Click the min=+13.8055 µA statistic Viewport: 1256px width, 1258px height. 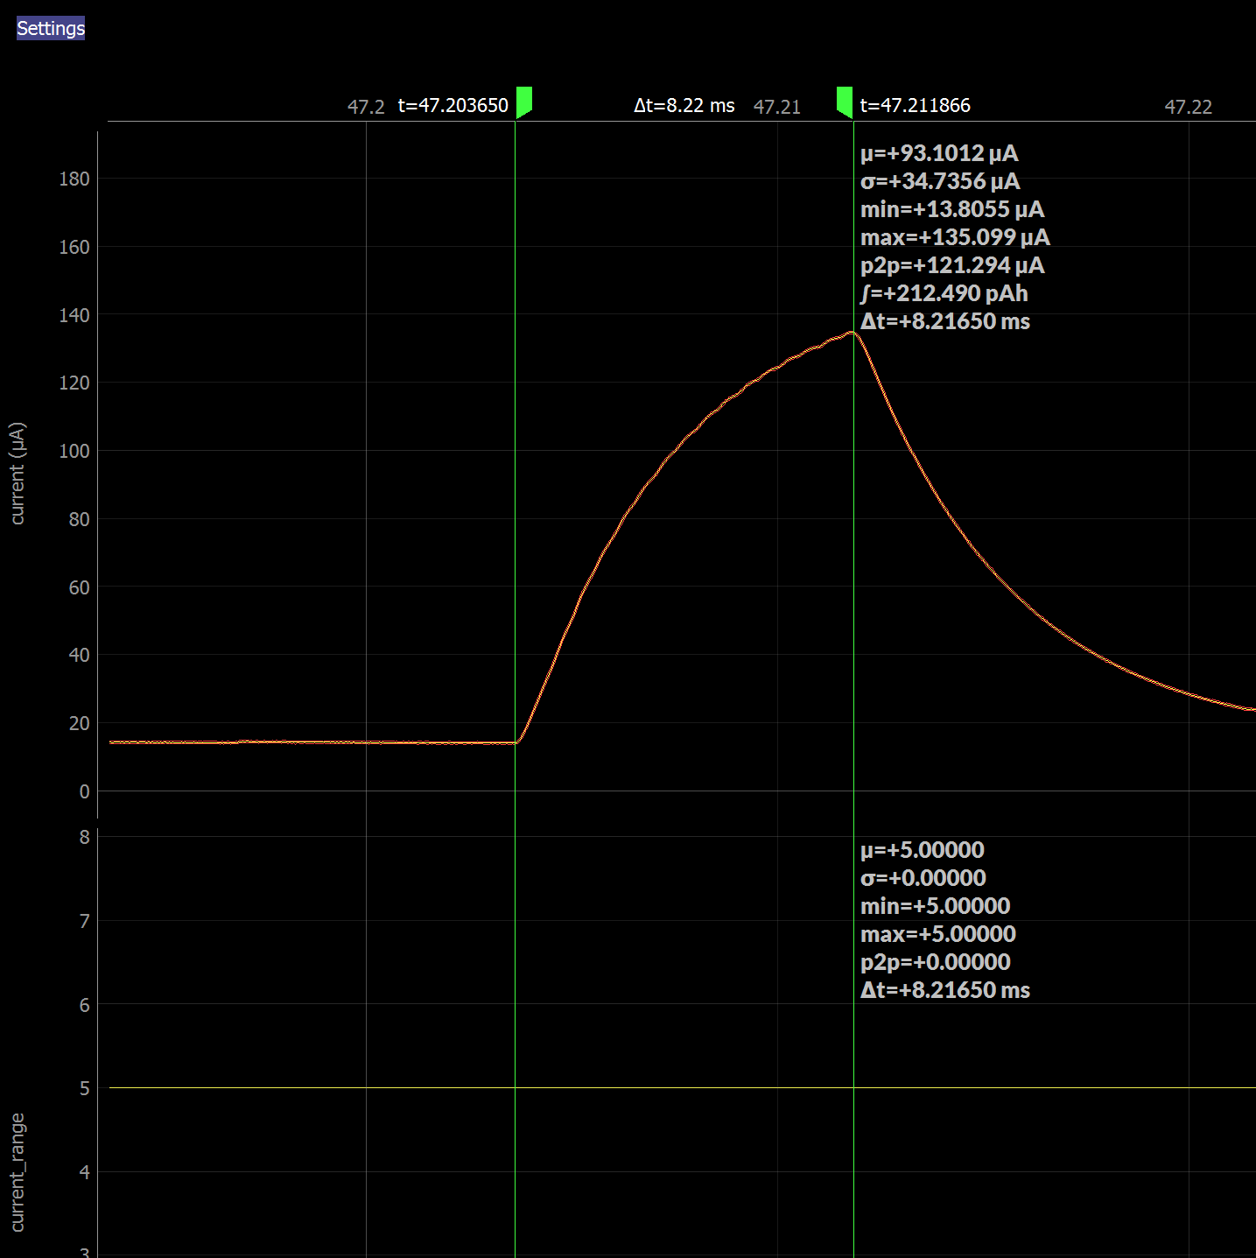pyautogui.click(x=952, y=210)
